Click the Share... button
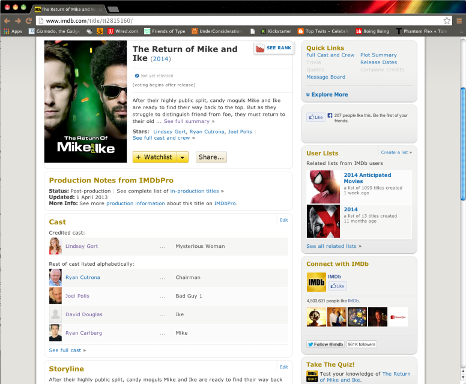The image size is (466, 384). pyautogui.click(x=211, y=157)
